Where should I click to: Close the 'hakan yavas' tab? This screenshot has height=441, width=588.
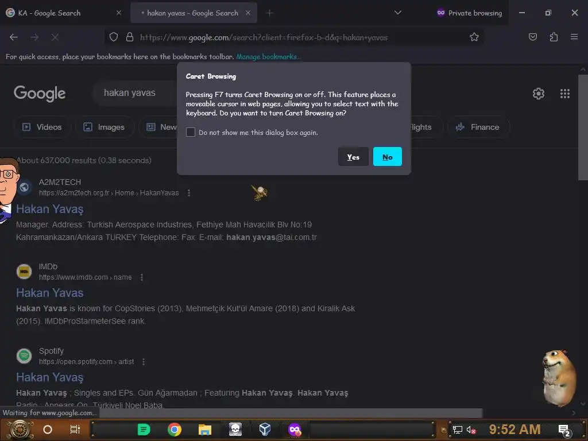(248, 13)
